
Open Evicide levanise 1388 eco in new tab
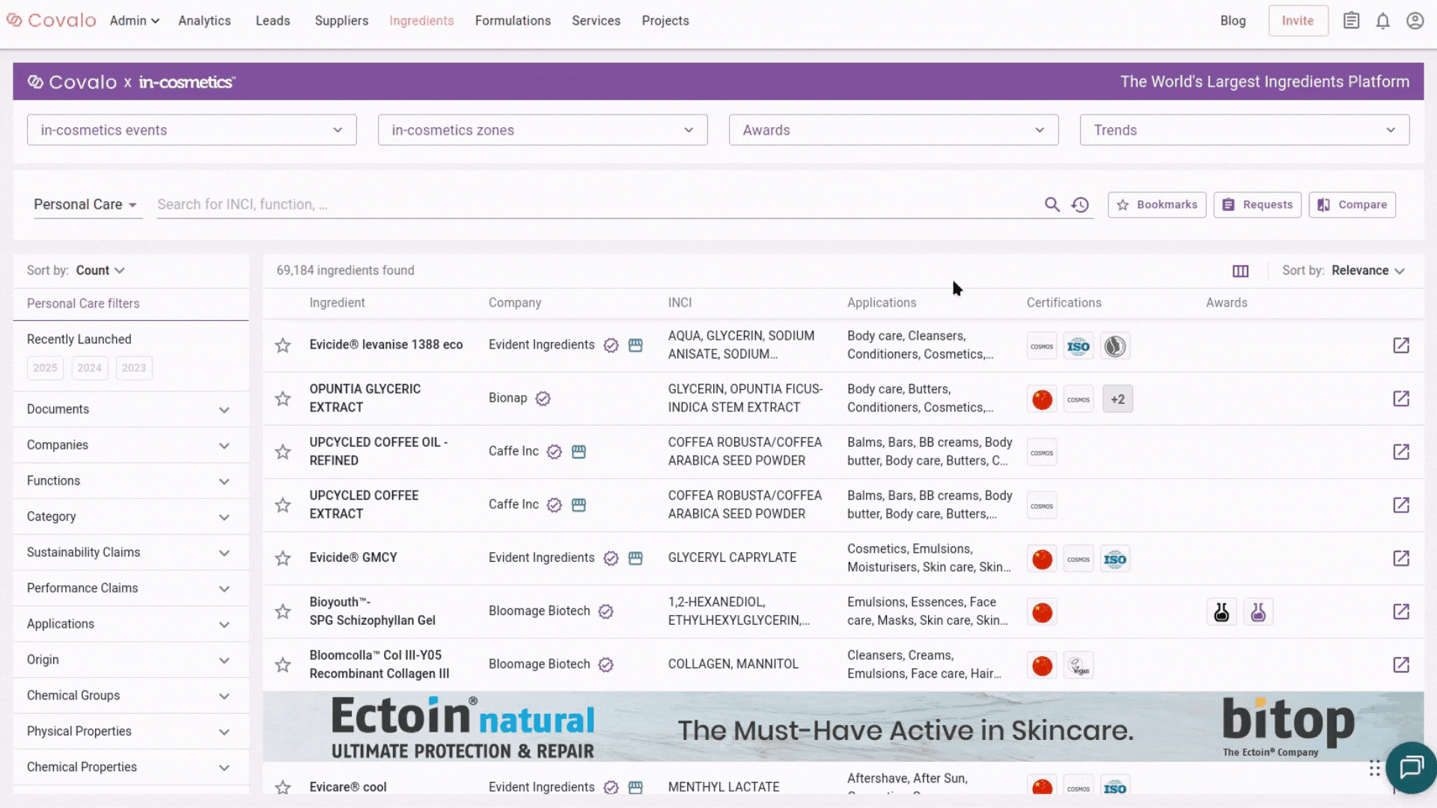[1400, 345]
